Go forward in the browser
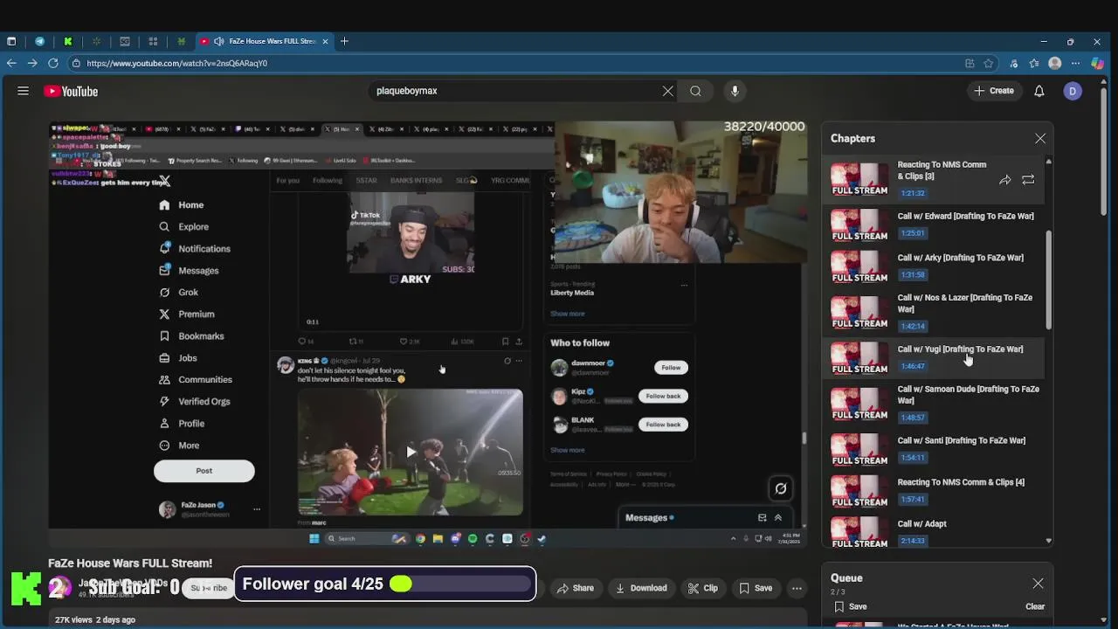The width and height of the screenshot is (1118, 629). click(x=32, y=63)
